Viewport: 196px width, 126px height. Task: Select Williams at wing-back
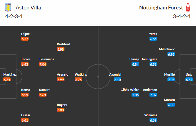point(151,115)
